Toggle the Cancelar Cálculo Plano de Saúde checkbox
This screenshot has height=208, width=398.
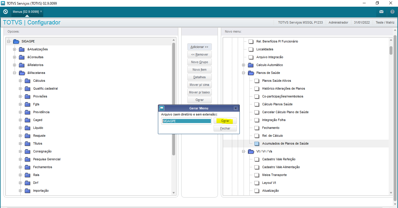(x=257, y=112)
